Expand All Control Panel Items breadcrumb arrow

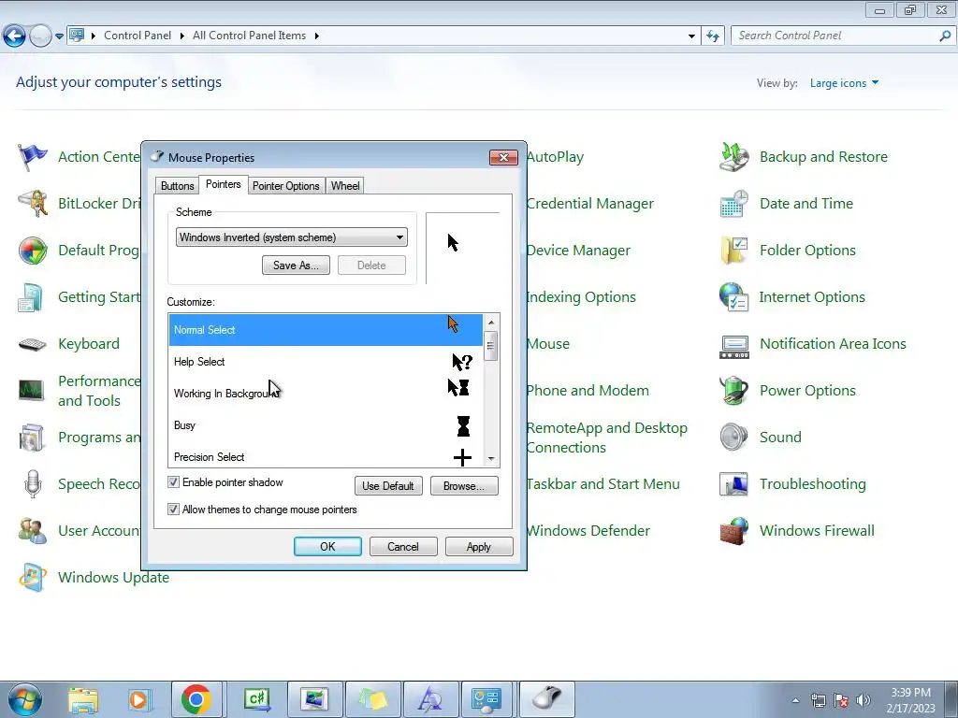click(316, 36)
